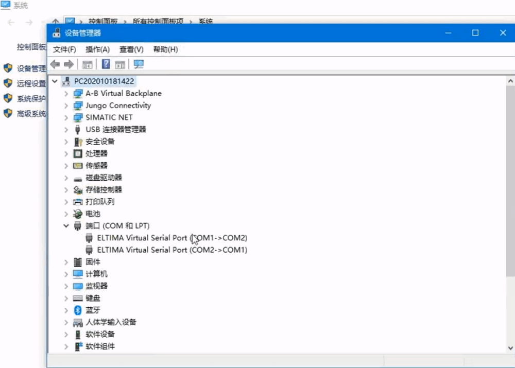Screen dimensions: 515x368
Task: Select the 处理器 processor icon
Action: (x=78, y=153)
